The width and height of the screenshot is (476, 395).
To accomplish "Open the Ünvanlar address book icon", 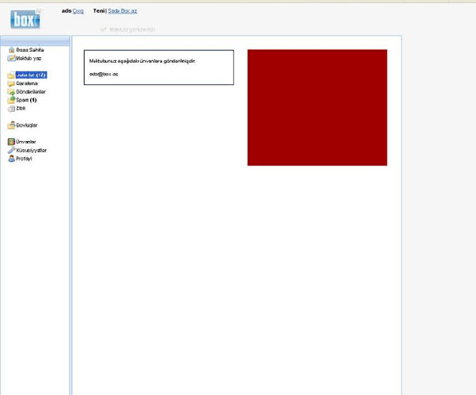I will coord(11,142).
